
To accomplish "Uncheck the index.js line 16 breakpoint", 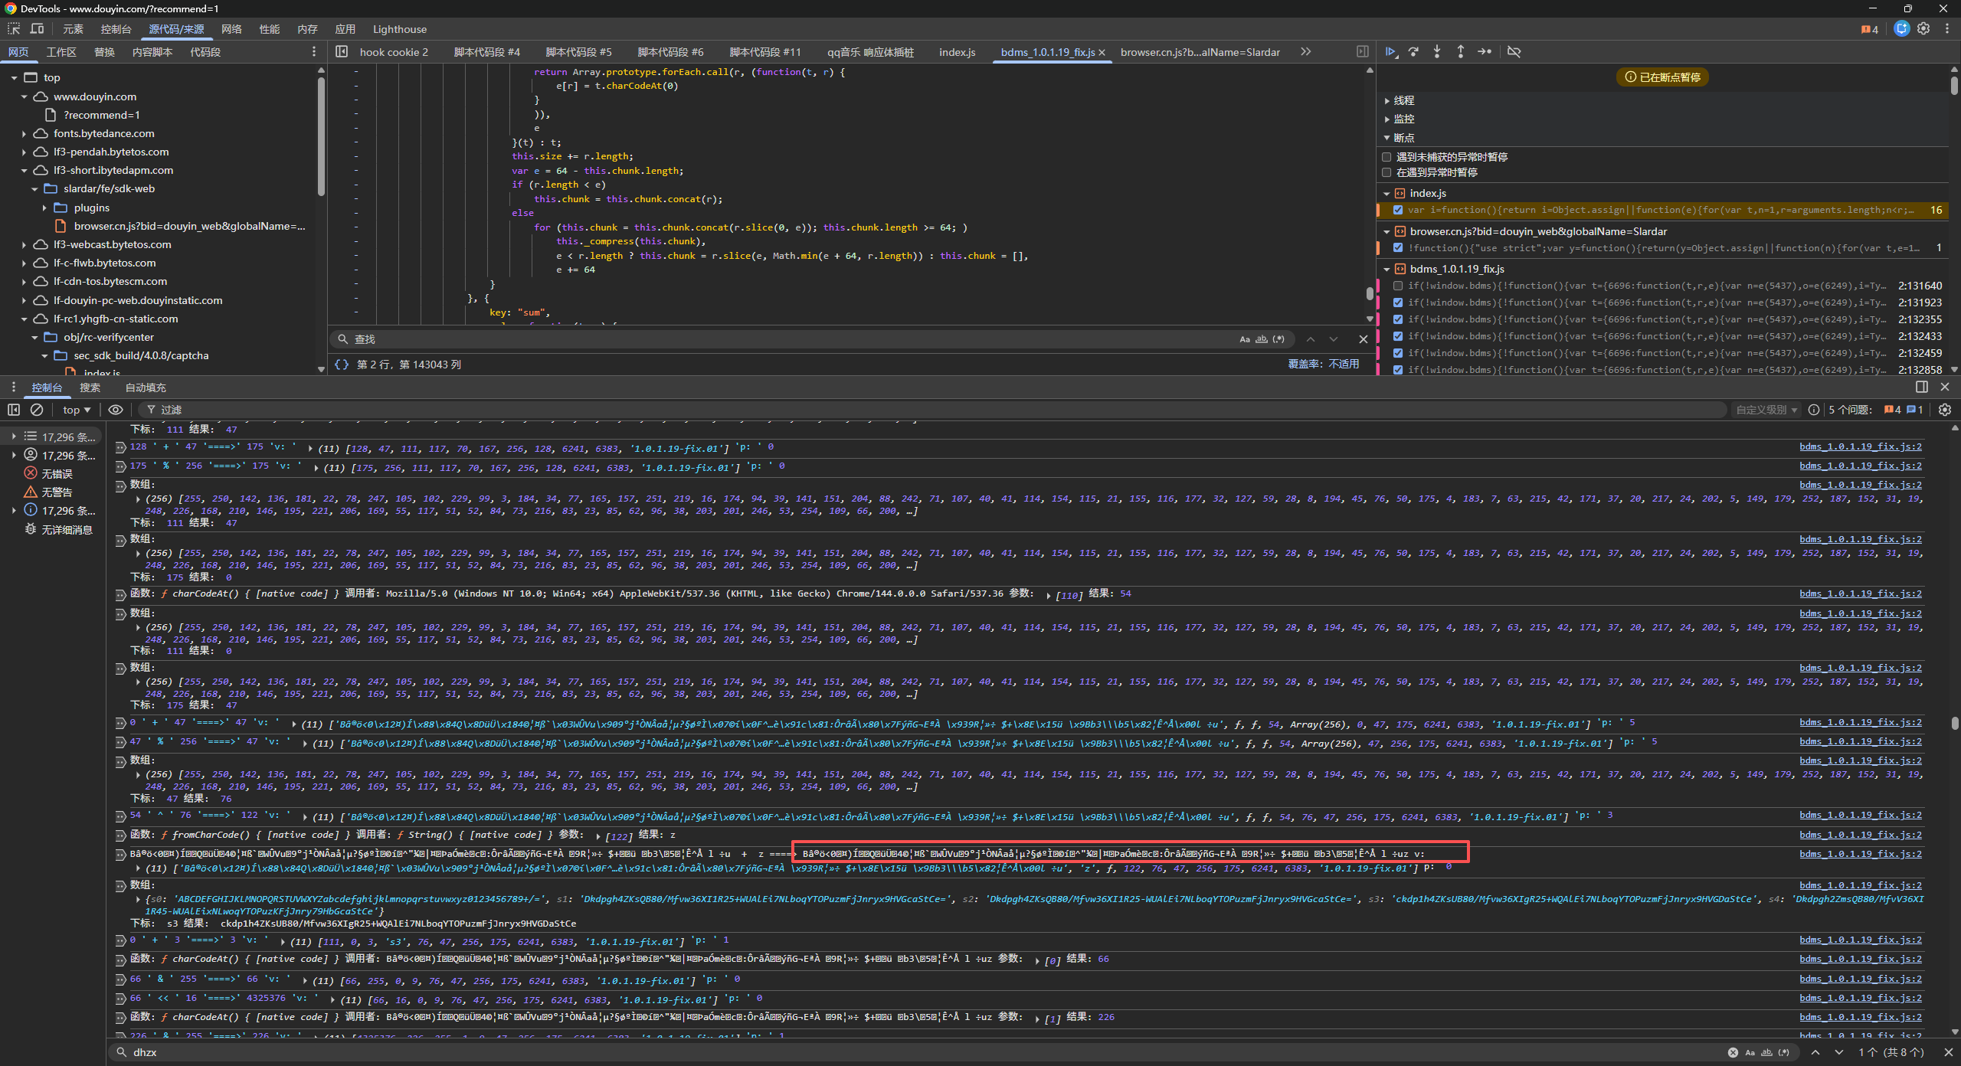I will coord(1398,210).
